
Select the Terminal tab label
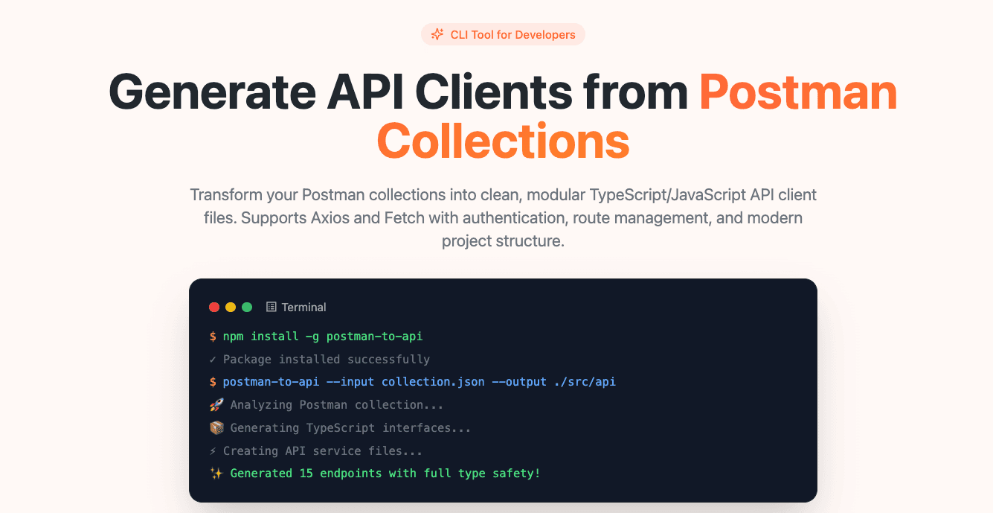coord(303,307)
